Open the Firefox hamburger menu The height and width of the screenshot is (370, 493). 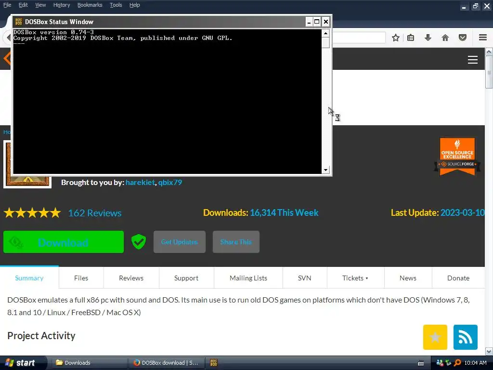coord(483,38)
